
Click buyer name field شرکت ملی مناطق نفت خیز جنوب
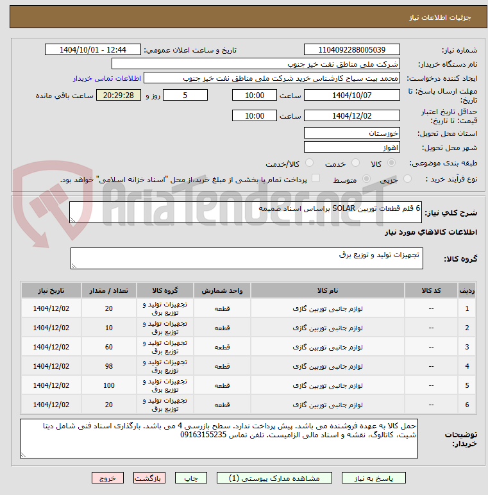256,64
